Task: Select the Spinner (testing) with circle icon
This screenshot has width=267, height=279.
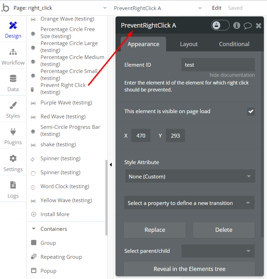Action: 60,172
